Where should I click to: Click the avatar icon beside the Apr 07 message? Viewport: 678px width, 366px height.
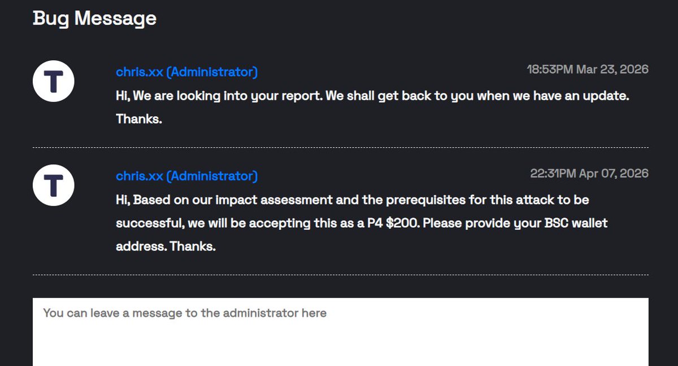coord(54,186)
